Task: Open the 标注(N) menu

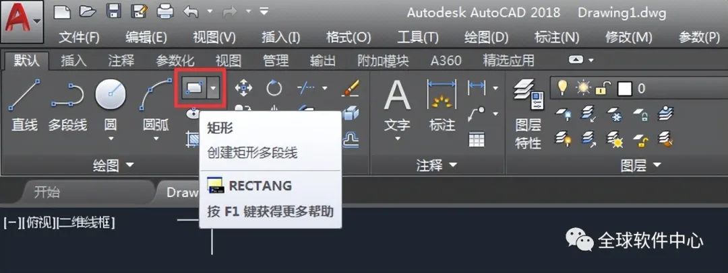Action: click(x=557, y=38)
